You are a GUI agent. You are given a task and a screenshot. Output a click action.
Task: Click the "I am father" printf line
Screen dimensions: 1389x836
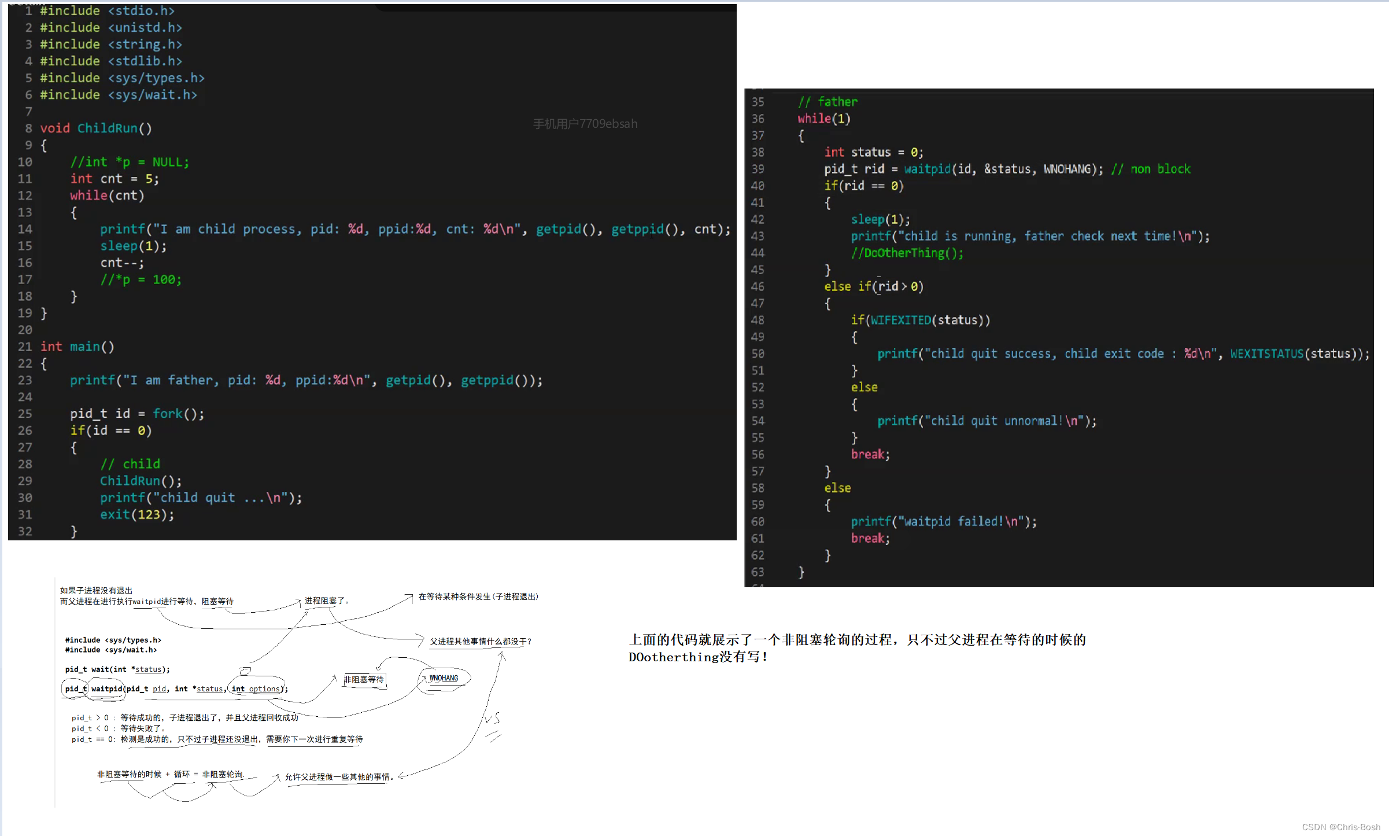point(306,380)
